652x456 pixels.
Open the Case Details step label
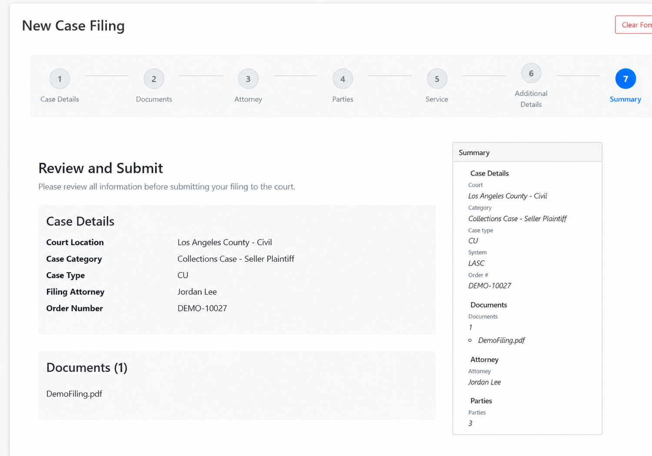60,99
